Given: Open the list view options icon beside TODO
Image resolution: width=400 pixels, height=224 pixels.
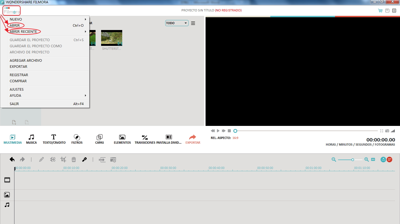Looking at the screenshot, I should [193, 23].
